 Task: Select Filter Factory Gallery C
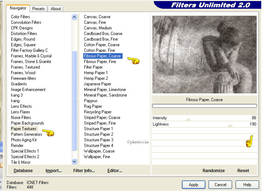click(29, 50)
